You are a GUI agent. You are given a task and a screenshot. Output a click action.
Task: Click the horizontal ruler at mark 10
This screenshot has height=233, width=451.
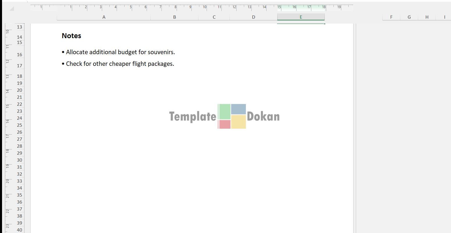pos(205,7)
